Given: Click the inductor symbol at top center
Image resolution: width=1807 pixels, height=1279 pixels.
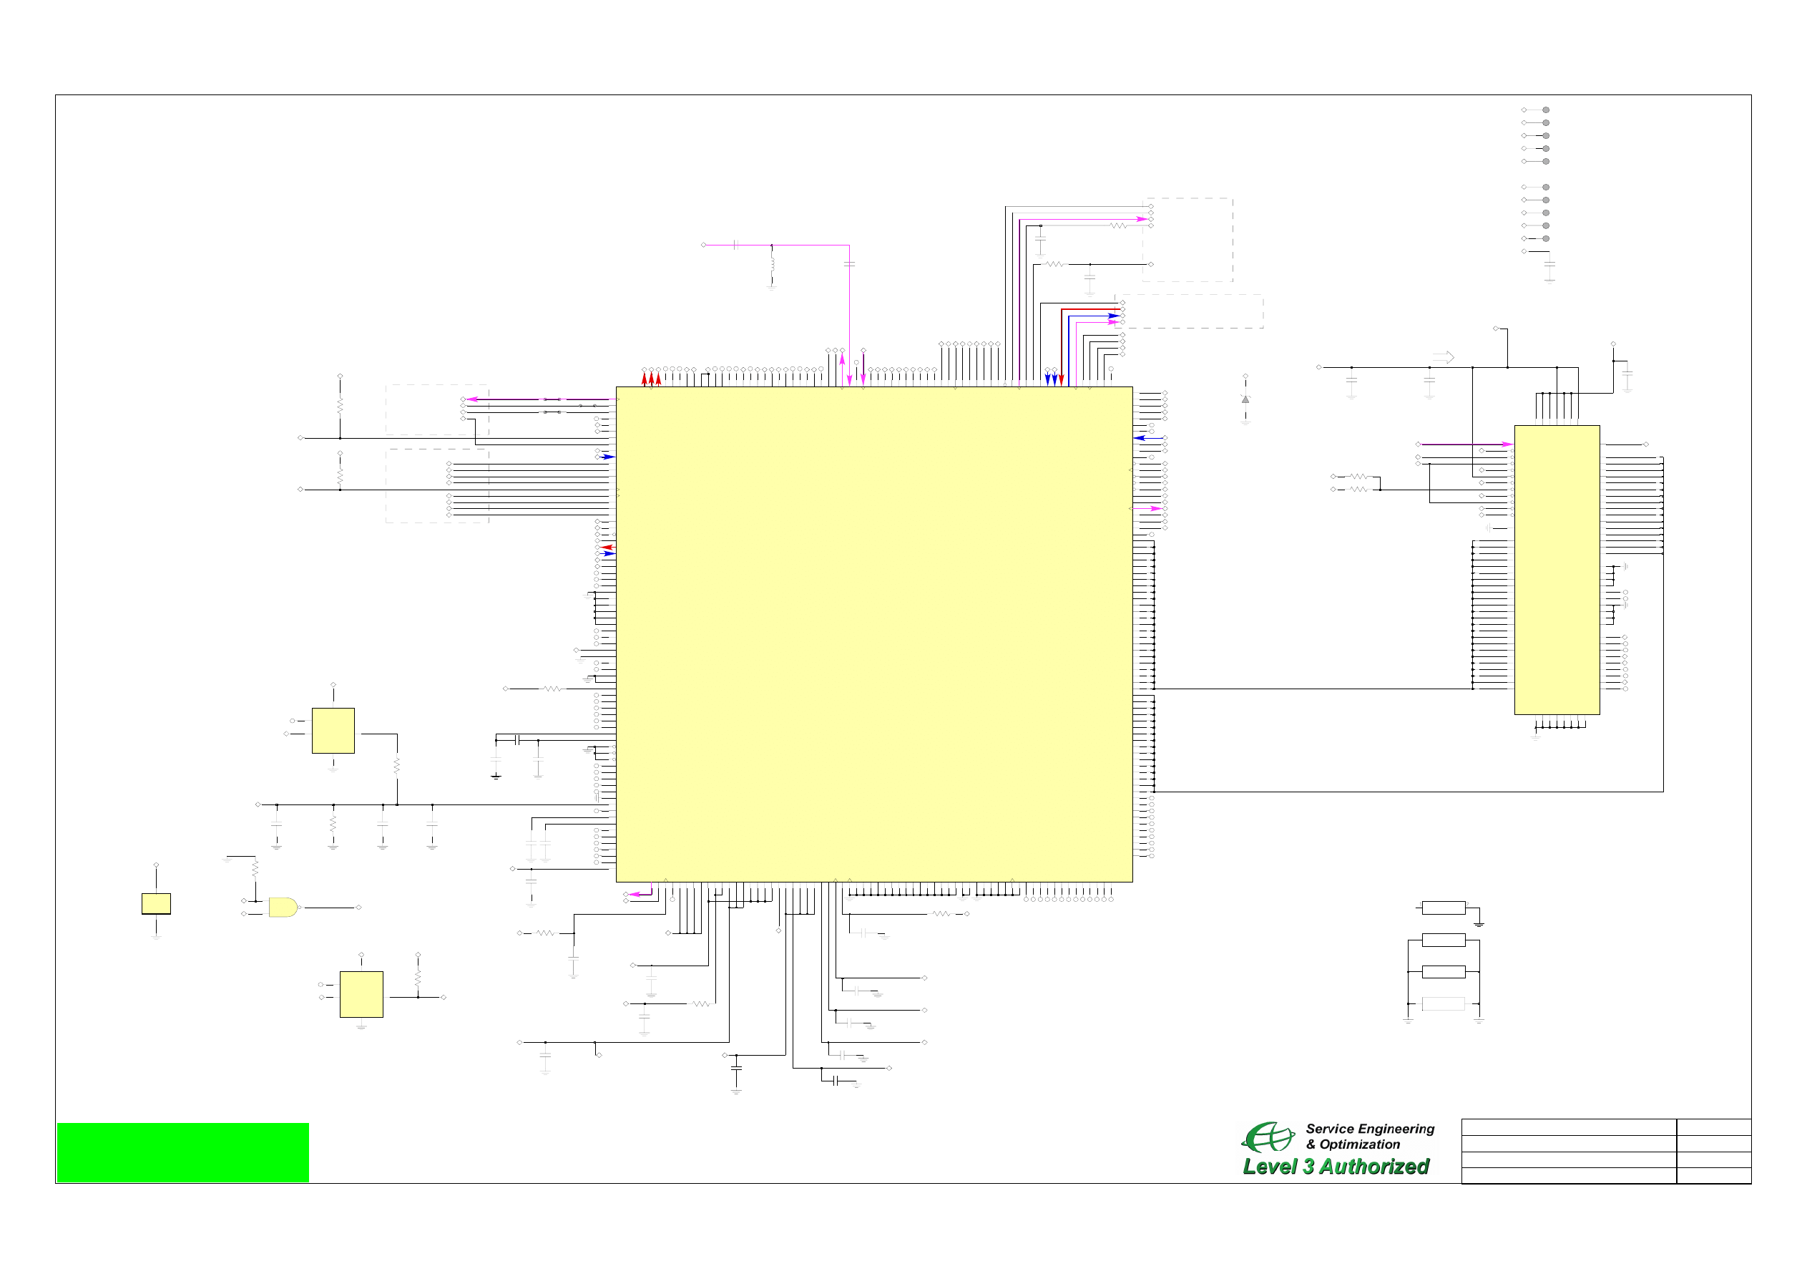Looking at the screenshot, I should click(x=772, y=263).
